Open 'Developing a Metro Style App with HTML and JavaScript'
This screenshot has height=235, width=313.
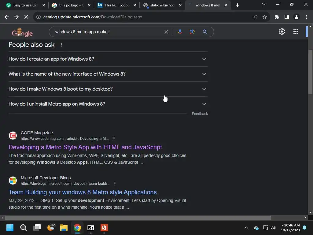(85, 147)
